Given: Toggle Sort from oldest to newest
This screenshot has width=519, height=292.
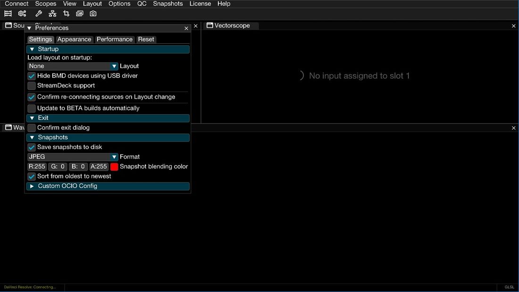Looking at the screenshot, I should pyautogui.click(x=32, y=176).
